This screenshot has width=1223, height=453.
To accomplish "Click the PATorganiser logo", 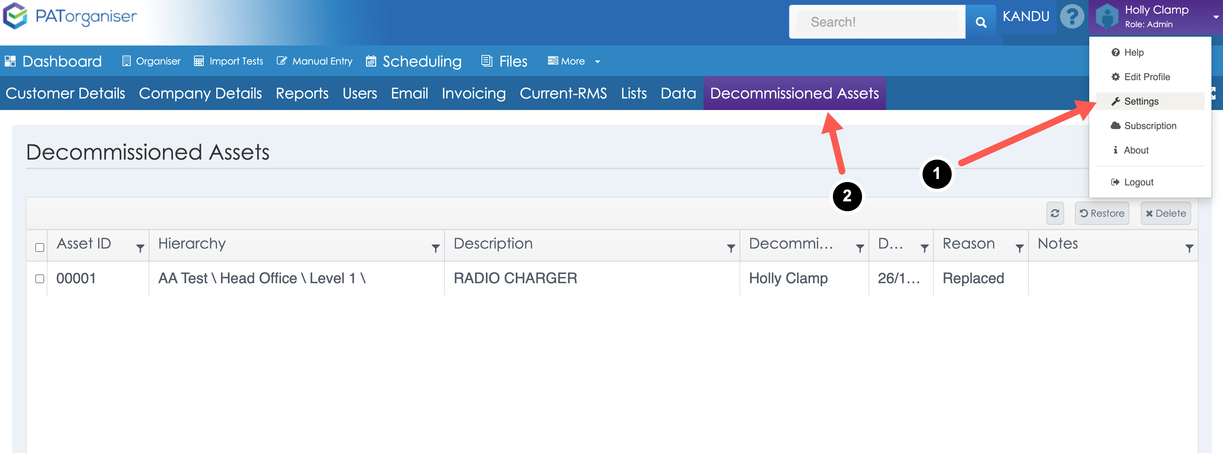I will click(70, 17).
